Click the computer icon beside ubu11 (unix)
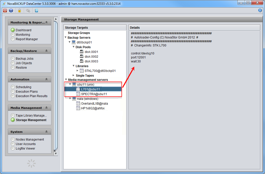Viewport: 265px width, 174px height. pyautogui.click(x=74, y=84)
